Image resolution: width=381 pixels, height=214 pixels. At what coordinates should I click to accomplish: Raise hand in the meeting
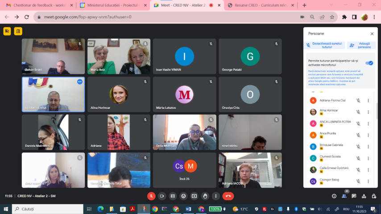[x=205, y=196]
